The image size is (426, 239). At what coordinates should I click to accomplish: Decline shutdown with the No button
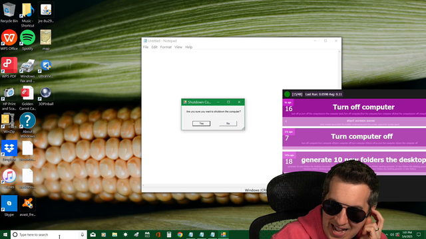228,123
